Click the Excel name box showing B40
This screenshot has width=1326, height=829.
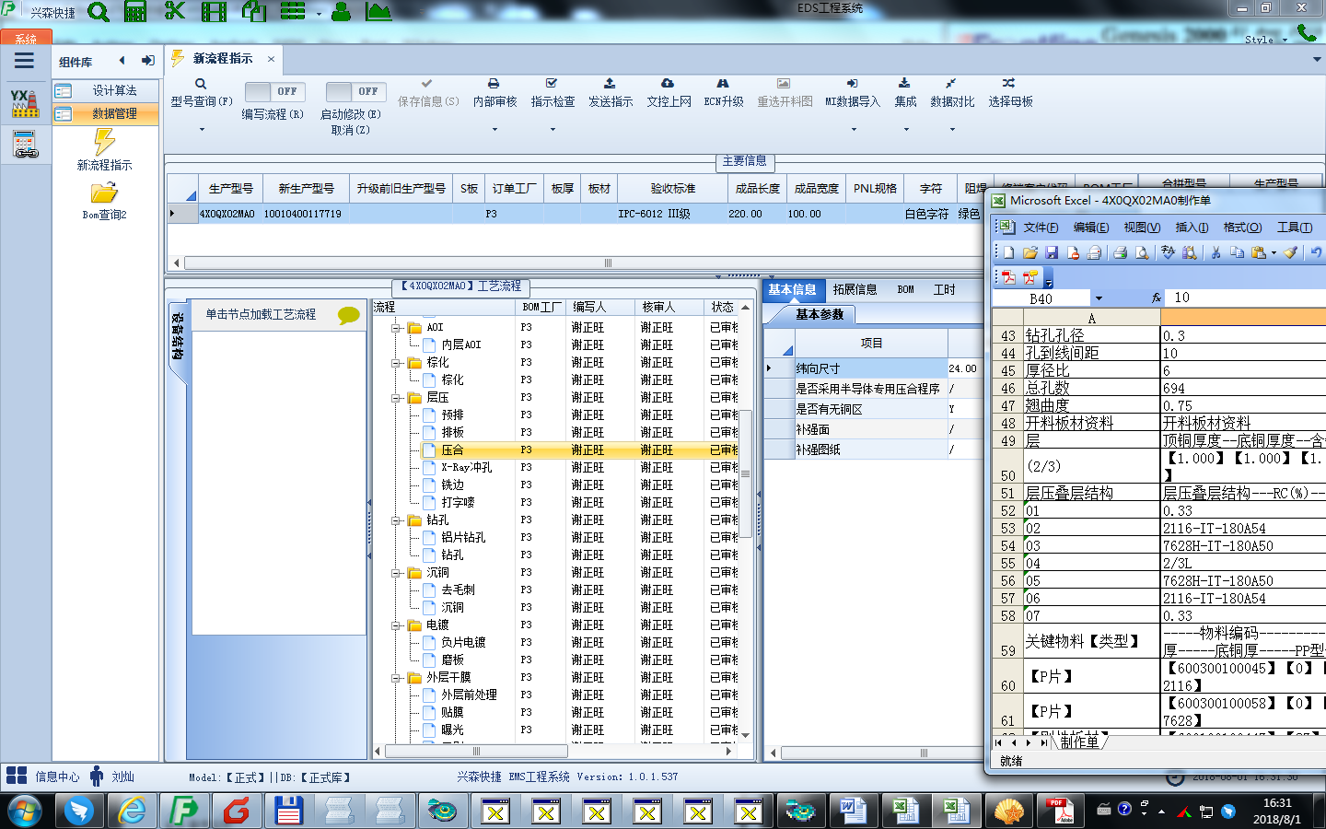point(1041,298)
